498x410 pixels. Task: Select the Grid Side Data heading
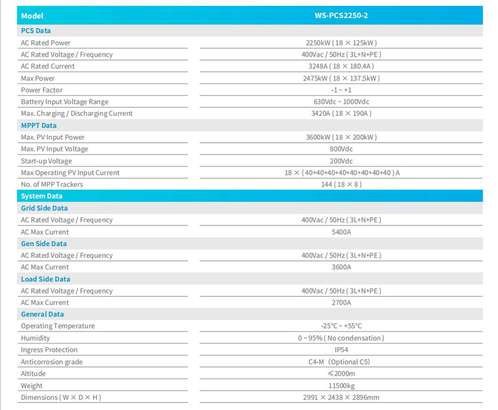(x=44, y=208)
